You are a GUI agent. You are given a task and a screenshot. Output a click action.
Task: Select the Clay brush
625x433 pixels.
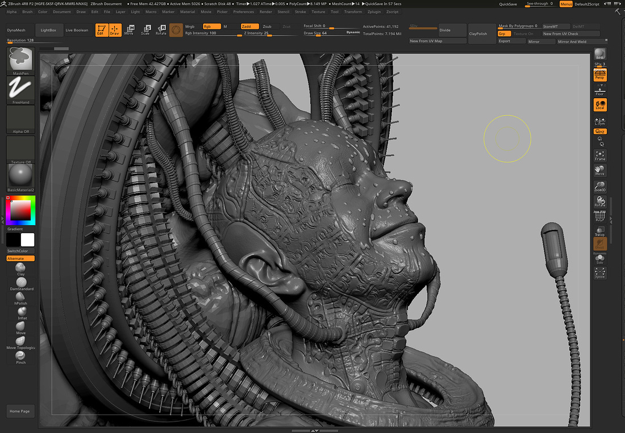(20, 270)
